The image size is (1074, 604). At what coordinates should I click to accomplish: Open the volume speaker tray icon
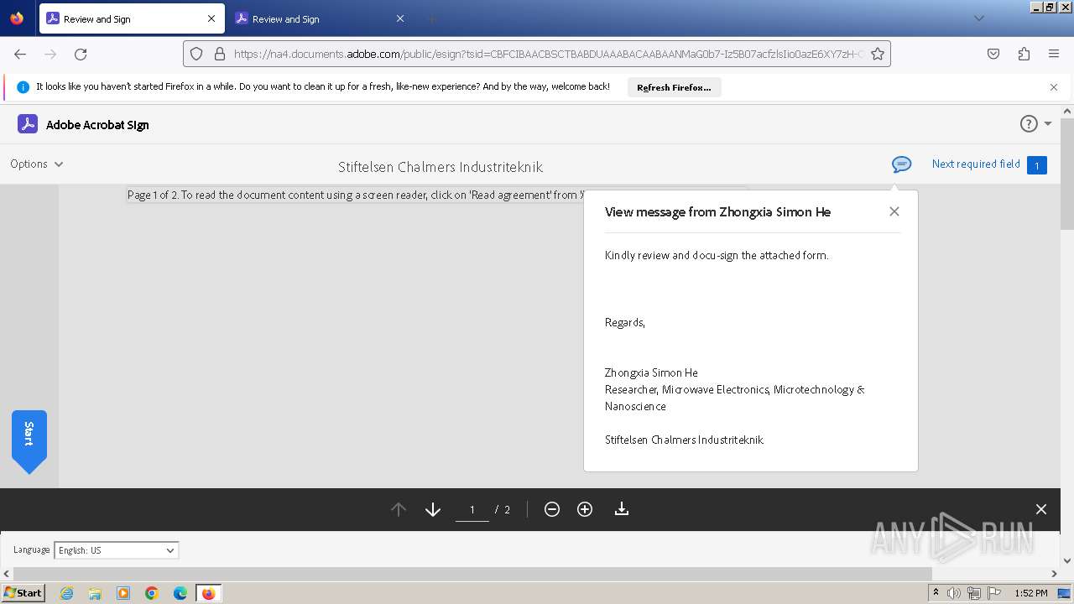coord(954,593)
